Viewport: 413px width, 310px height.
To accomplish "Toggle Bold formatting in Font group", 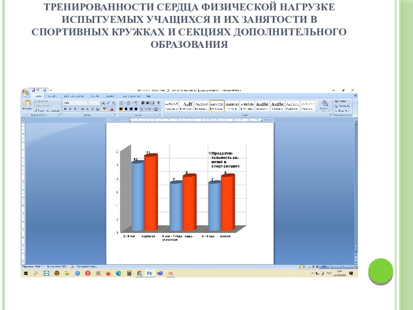I will [65, 109].
